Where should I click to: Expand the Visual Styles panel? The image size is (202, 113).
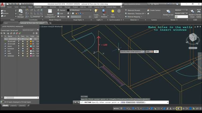click(78, 20)
